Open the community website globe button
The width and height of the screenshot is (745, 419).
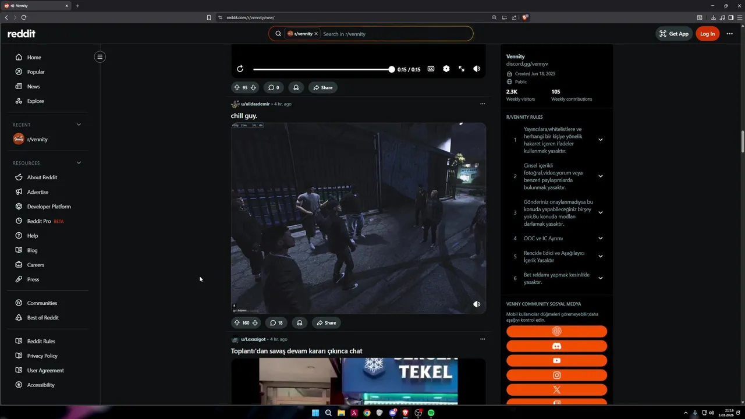tap(556, 332)
